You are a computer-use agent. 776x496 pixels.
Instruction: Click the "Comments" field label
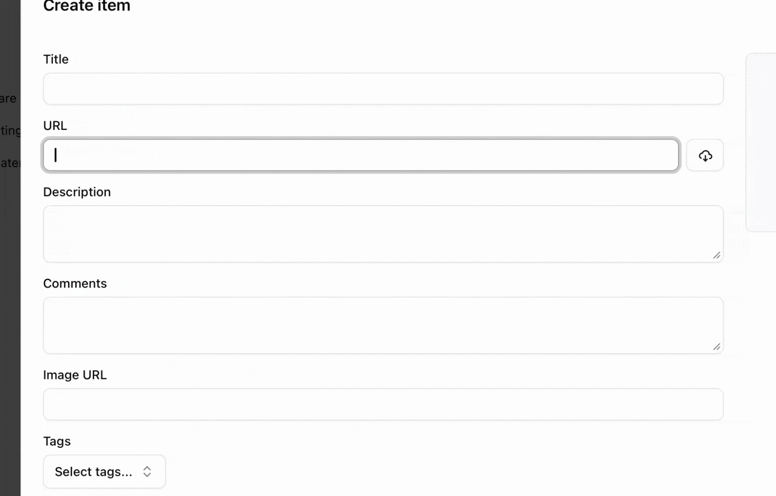75,283
